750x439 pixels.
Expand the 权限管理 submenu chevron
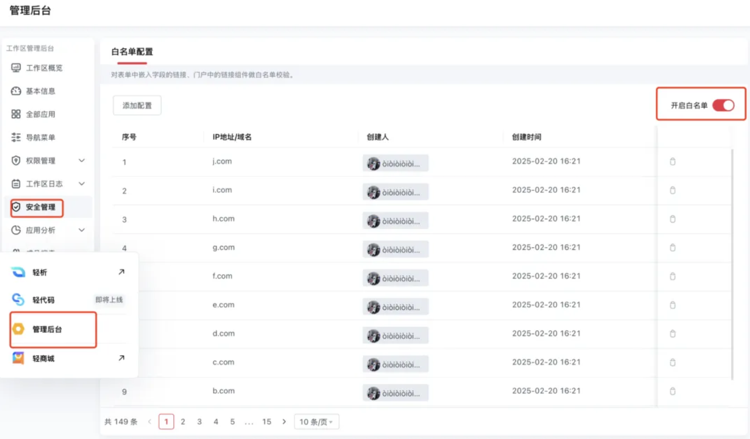[82, 160]
